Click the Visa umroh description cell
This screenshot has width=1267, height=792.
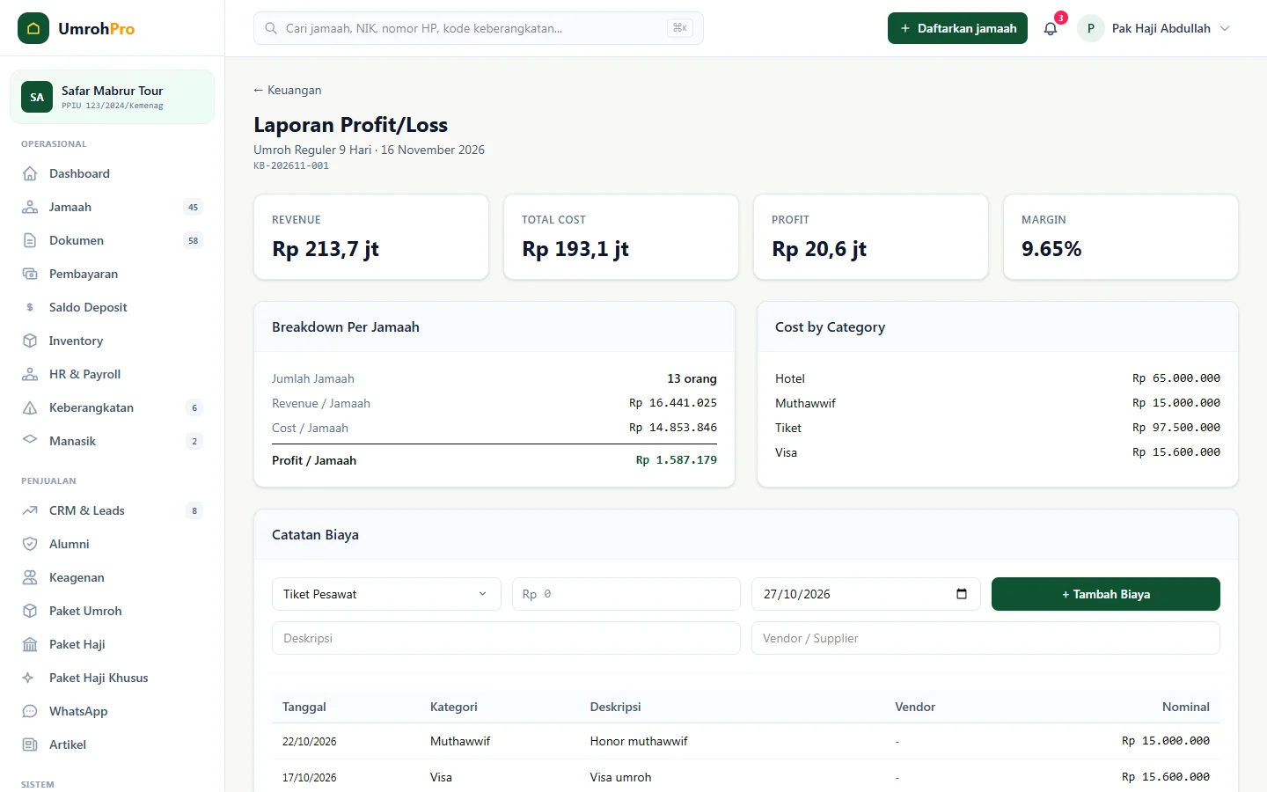(621, 777)
